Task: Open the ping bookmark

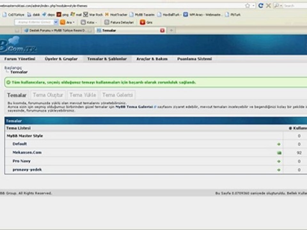Action: (63, 15)
